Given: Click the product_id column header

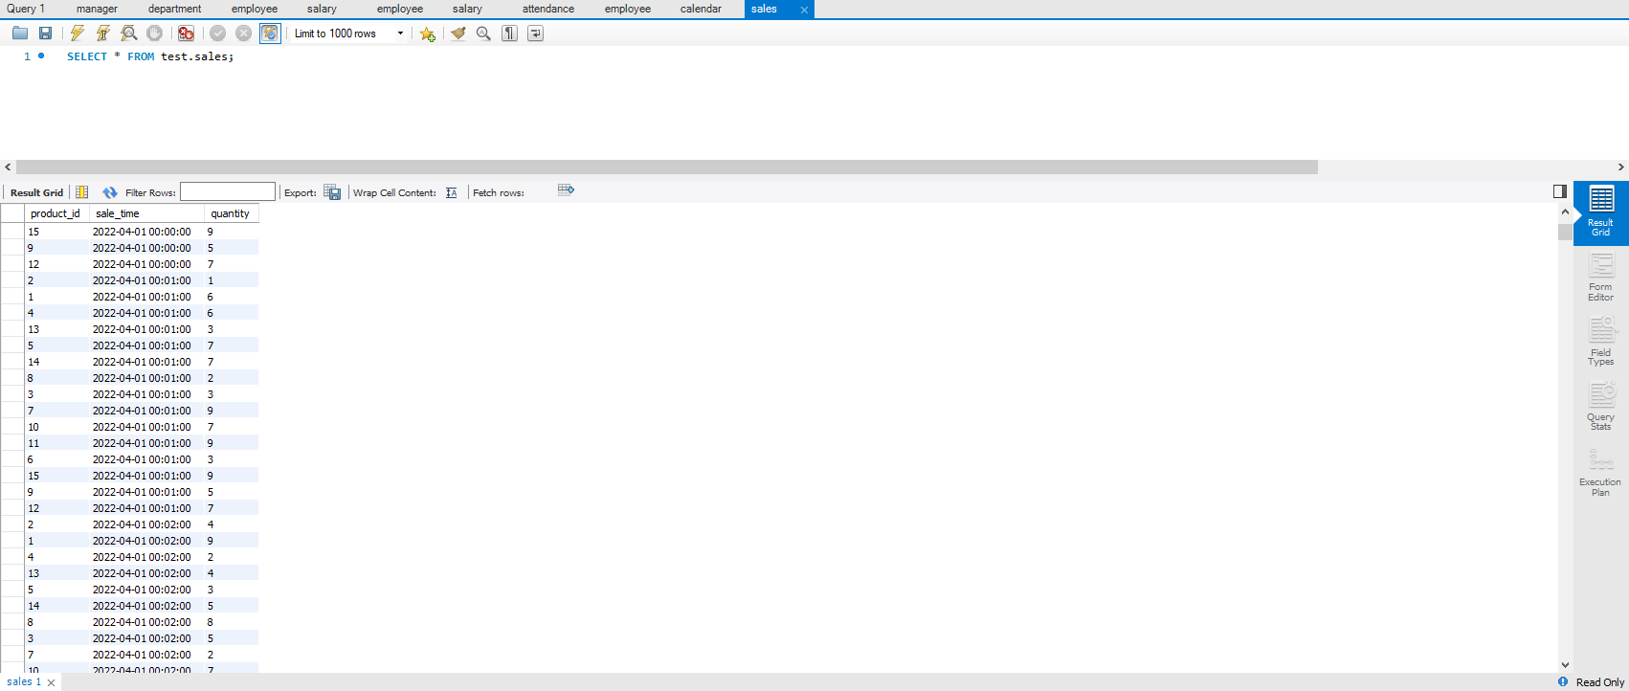Looking at the screenshot, I should pyautogui.click(x=56, y=213).
